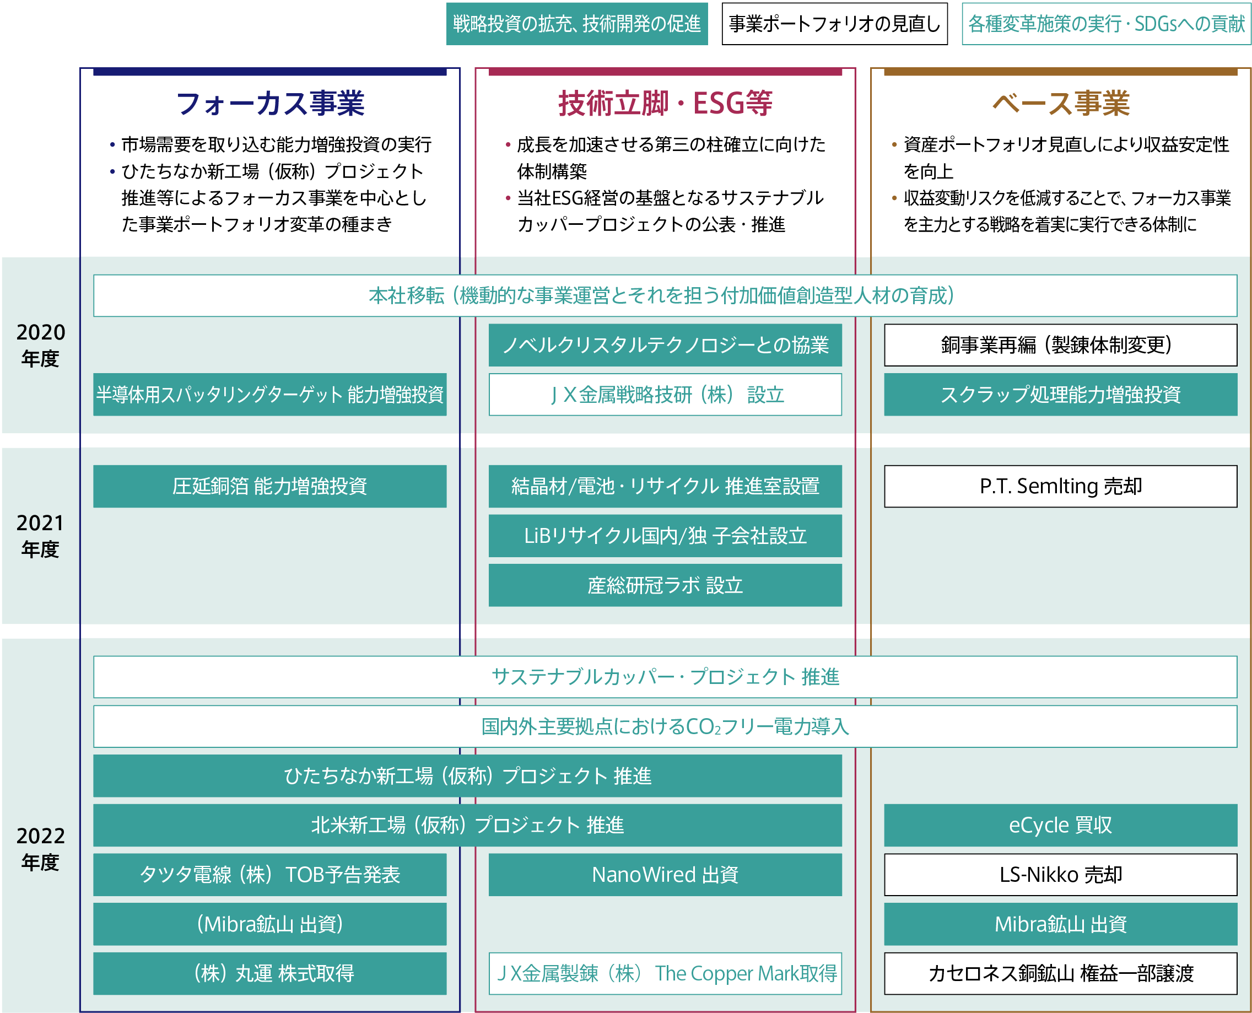Click the 各種変革施策の実行・SDGsへの貢献 legend box
This screenshot has height=1013, width=1252.
pos(1106,24)
